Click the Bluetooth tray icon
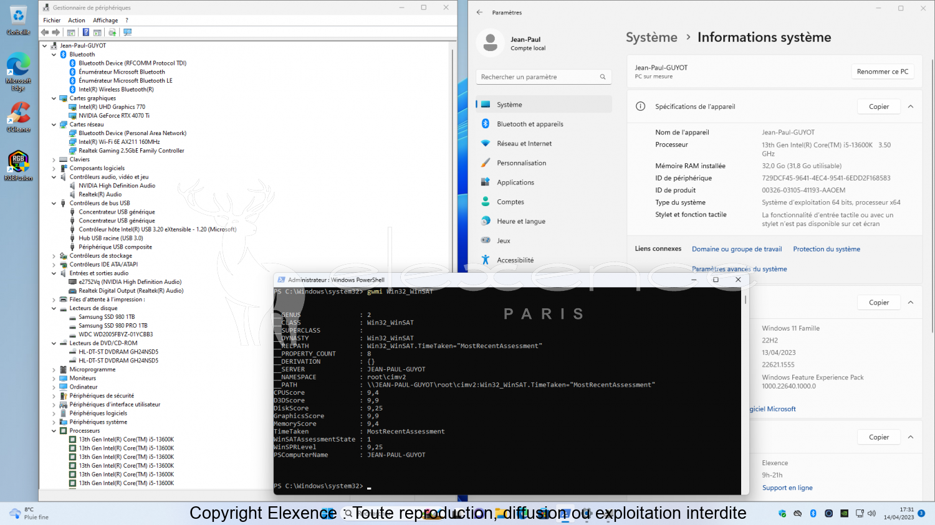The height and width of the screenshot is (525, 935). 813,514
